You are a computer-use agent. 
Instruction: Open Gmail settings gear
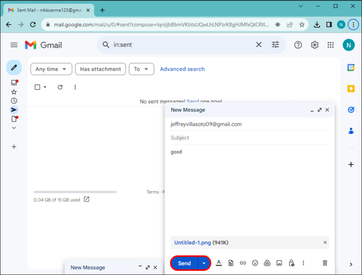[314, 45]
